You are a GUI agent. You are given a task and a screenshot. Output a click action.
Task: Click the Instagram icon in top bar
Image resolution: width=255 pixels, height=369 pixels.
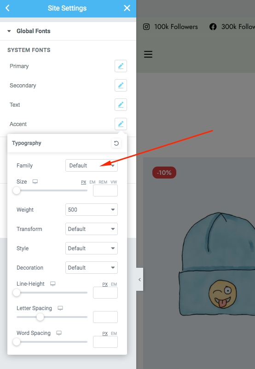click(x=146, y=27)
